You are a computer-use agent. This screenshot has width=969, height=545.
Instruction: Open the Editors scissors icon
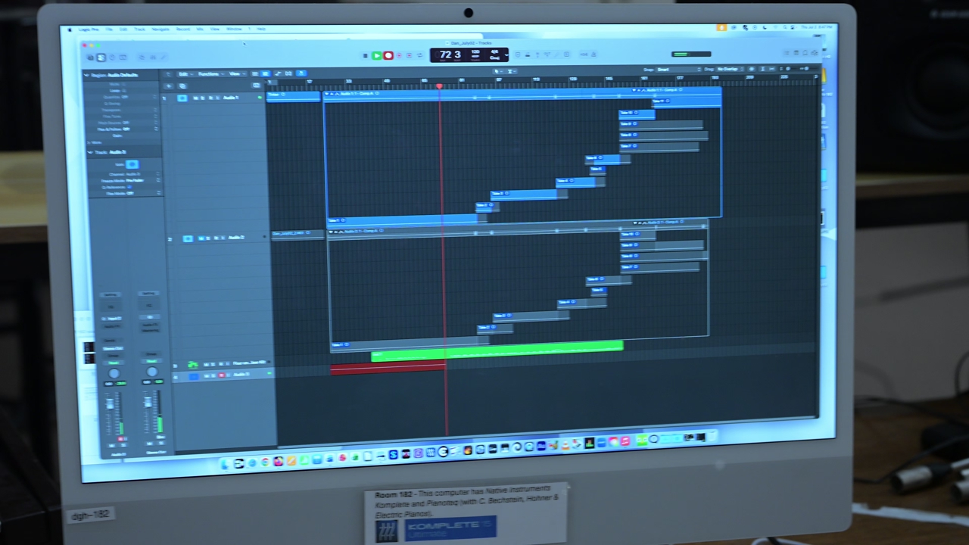click(163, 58)
